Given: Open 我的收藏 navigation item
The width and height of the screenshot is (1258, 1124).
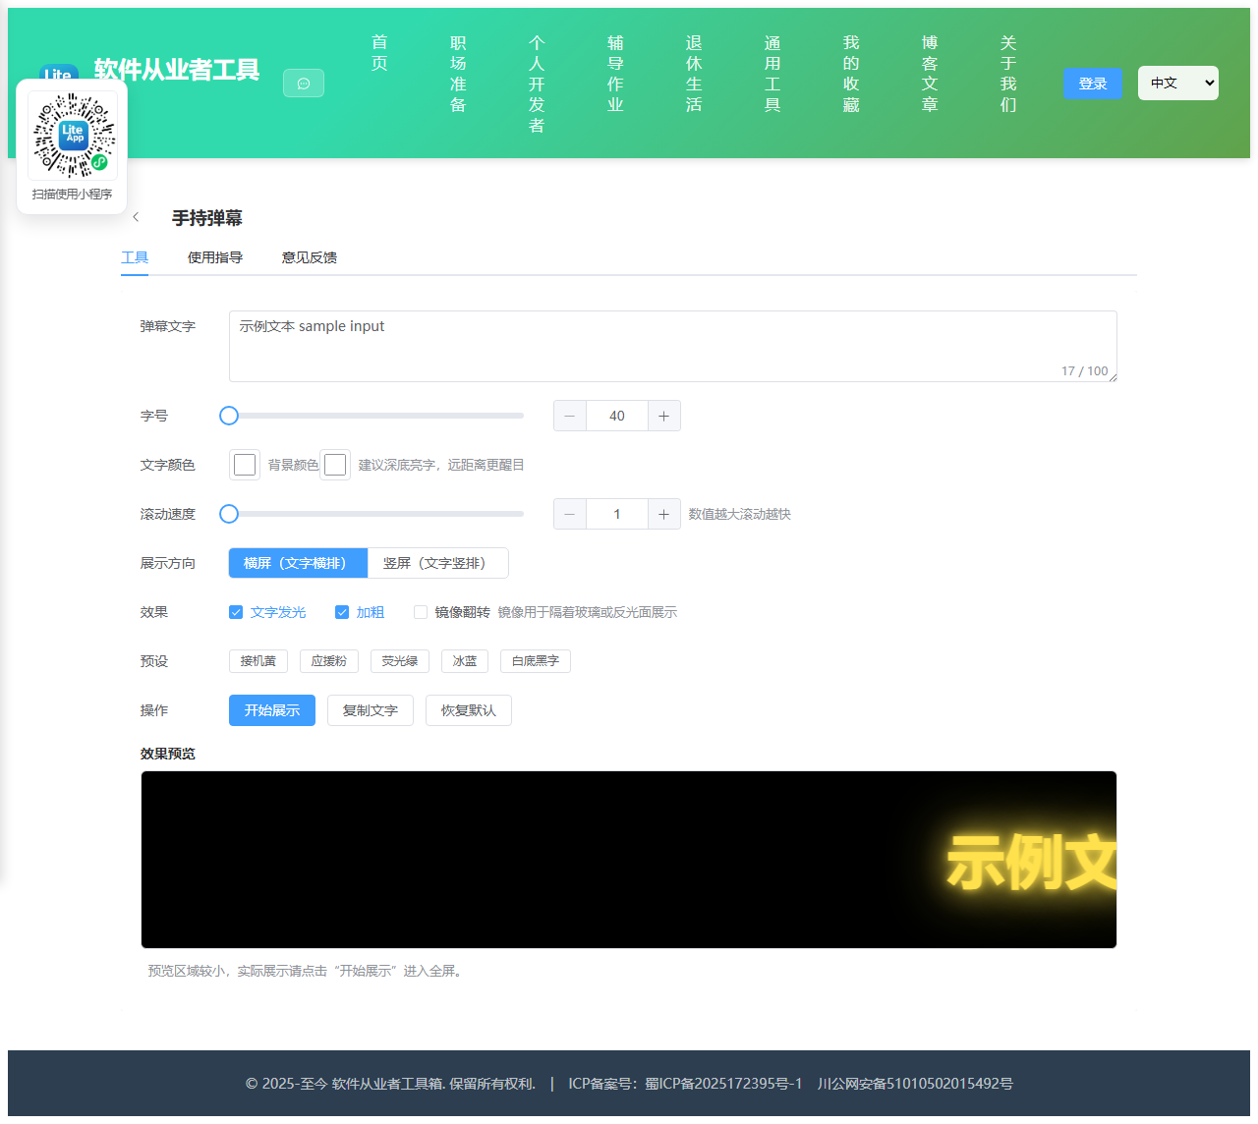Looking at the screenshot, I should [x=851, y=74].
